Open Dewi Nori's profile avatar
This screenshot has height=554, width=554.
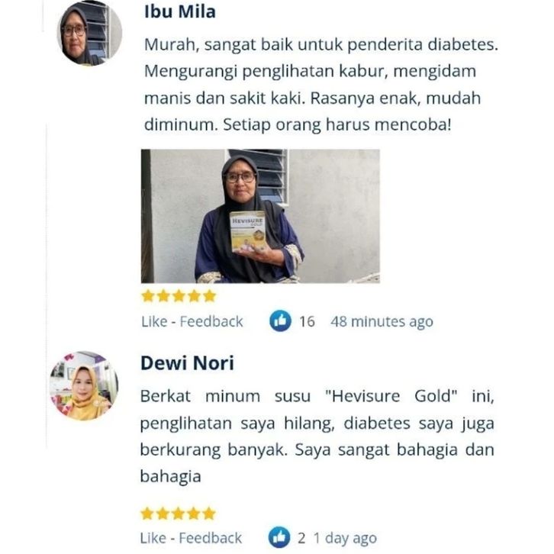(x=84, y=386)
